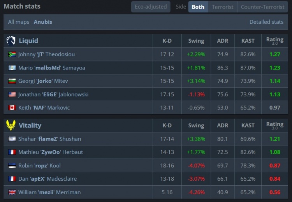Click the Canadian flag beside NAF
The width and height of the screenshot is (292, 202).
tap(12, 108)
